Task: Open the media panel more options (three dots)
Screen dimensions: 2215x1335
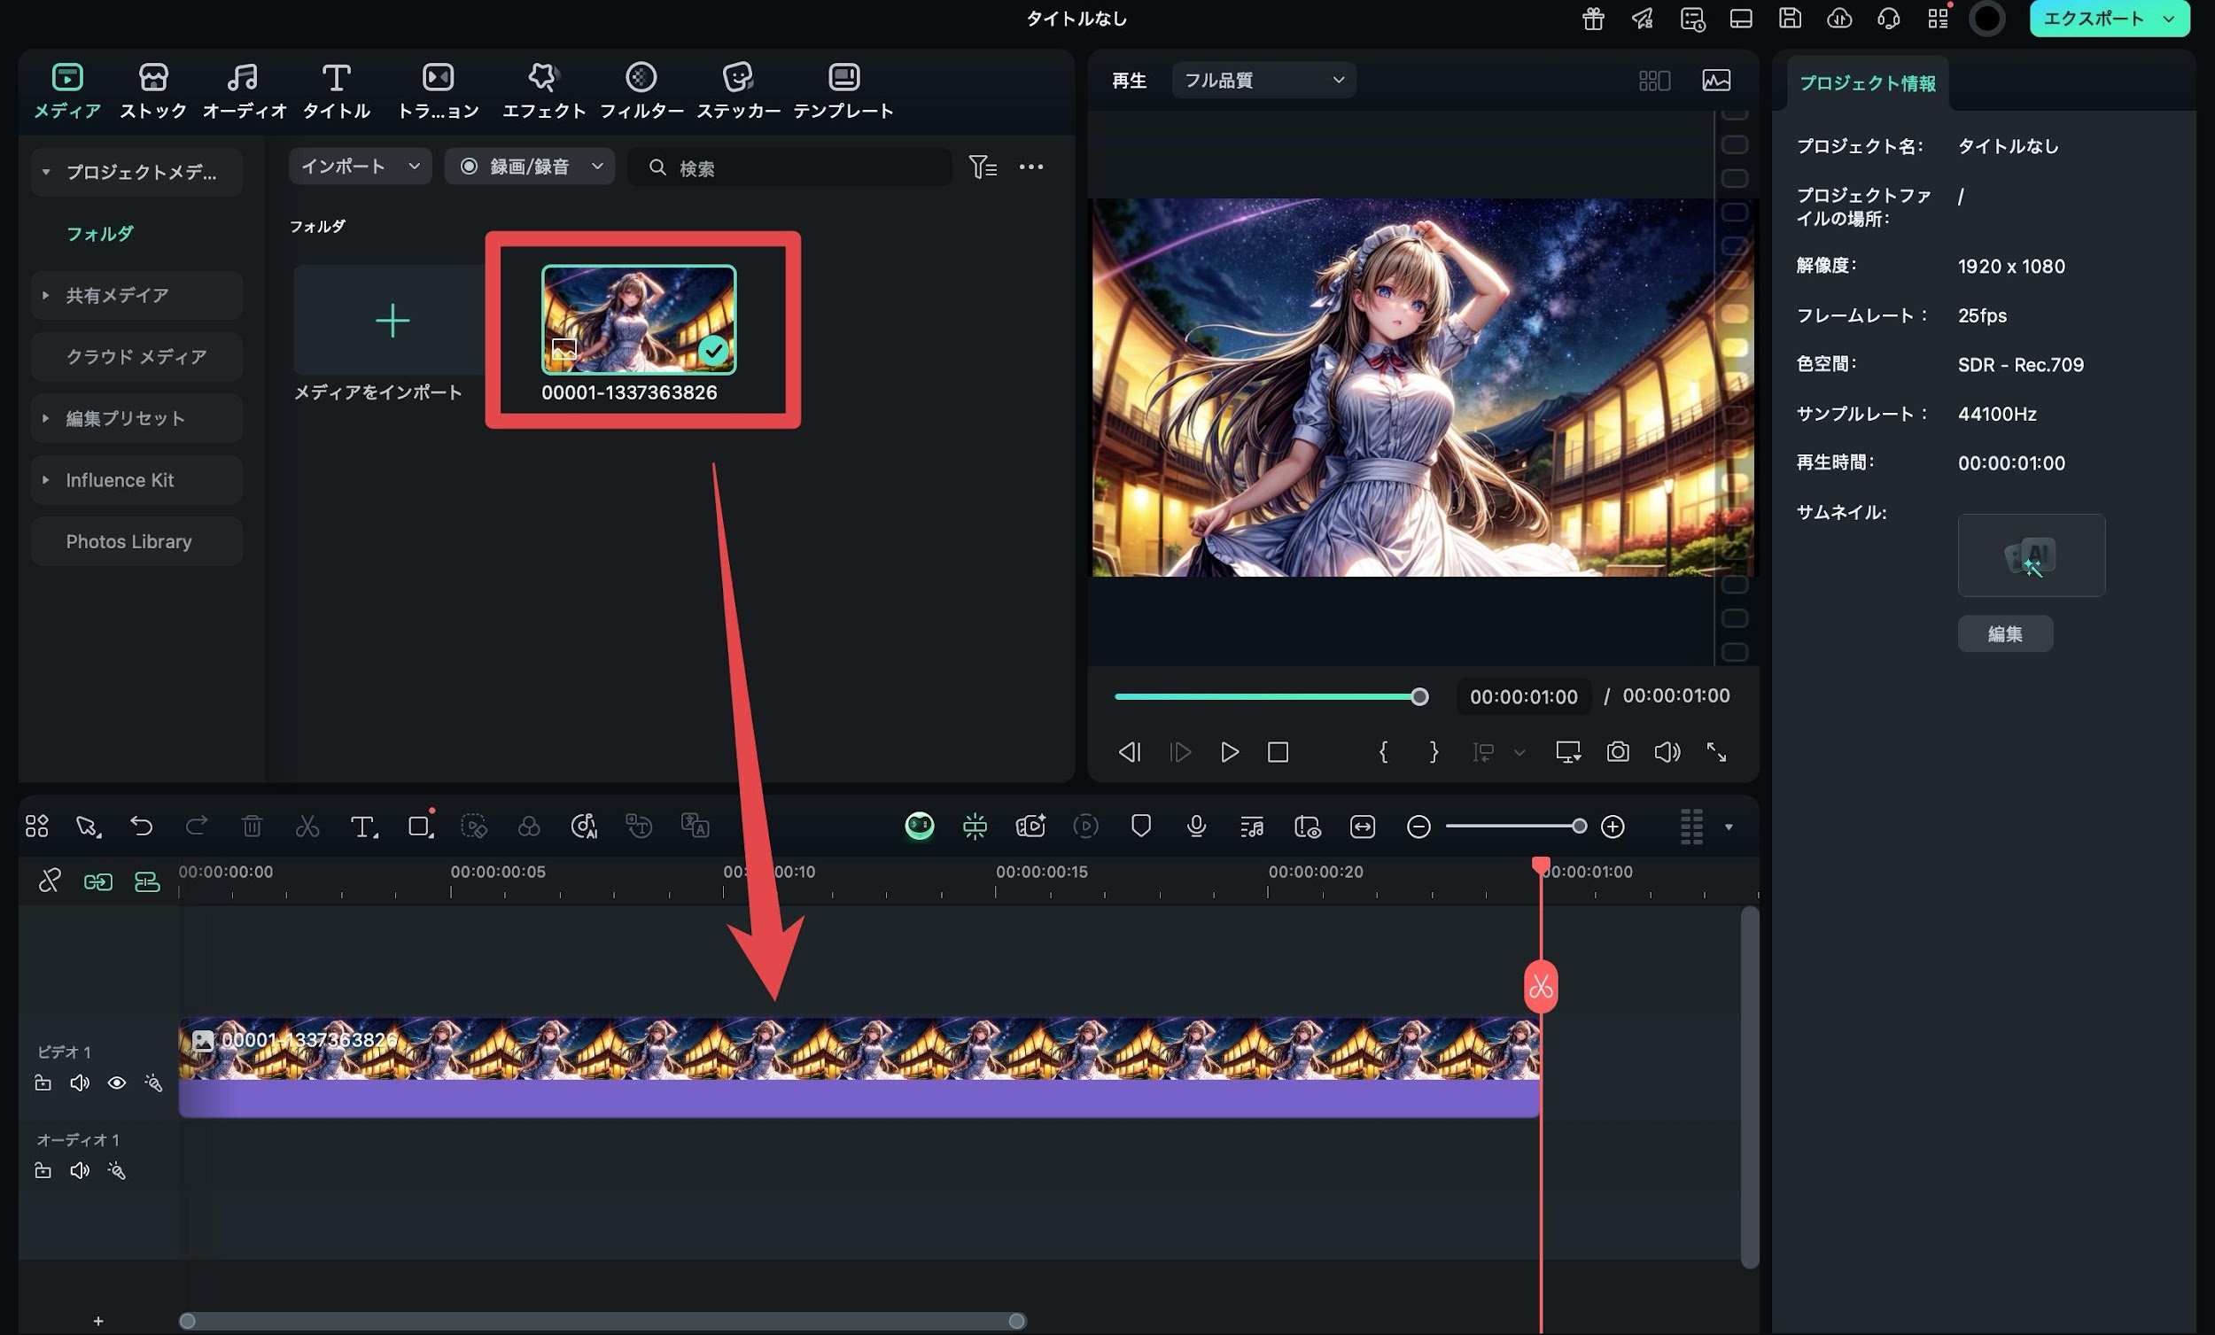Action: coord(1031,167)
